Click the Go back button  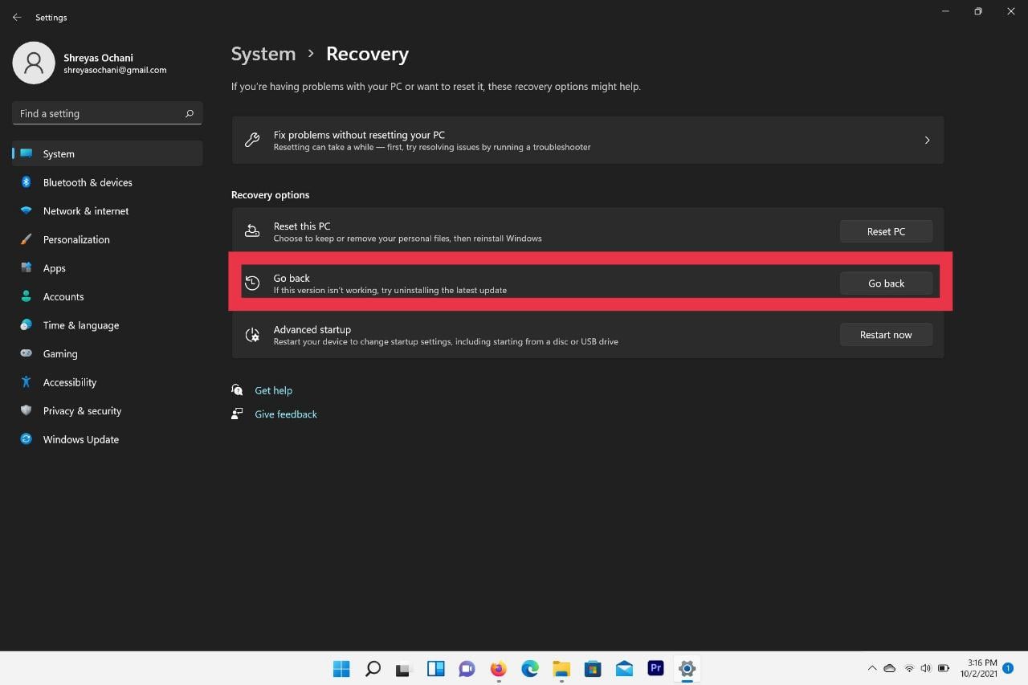click(x=886, y=283)
